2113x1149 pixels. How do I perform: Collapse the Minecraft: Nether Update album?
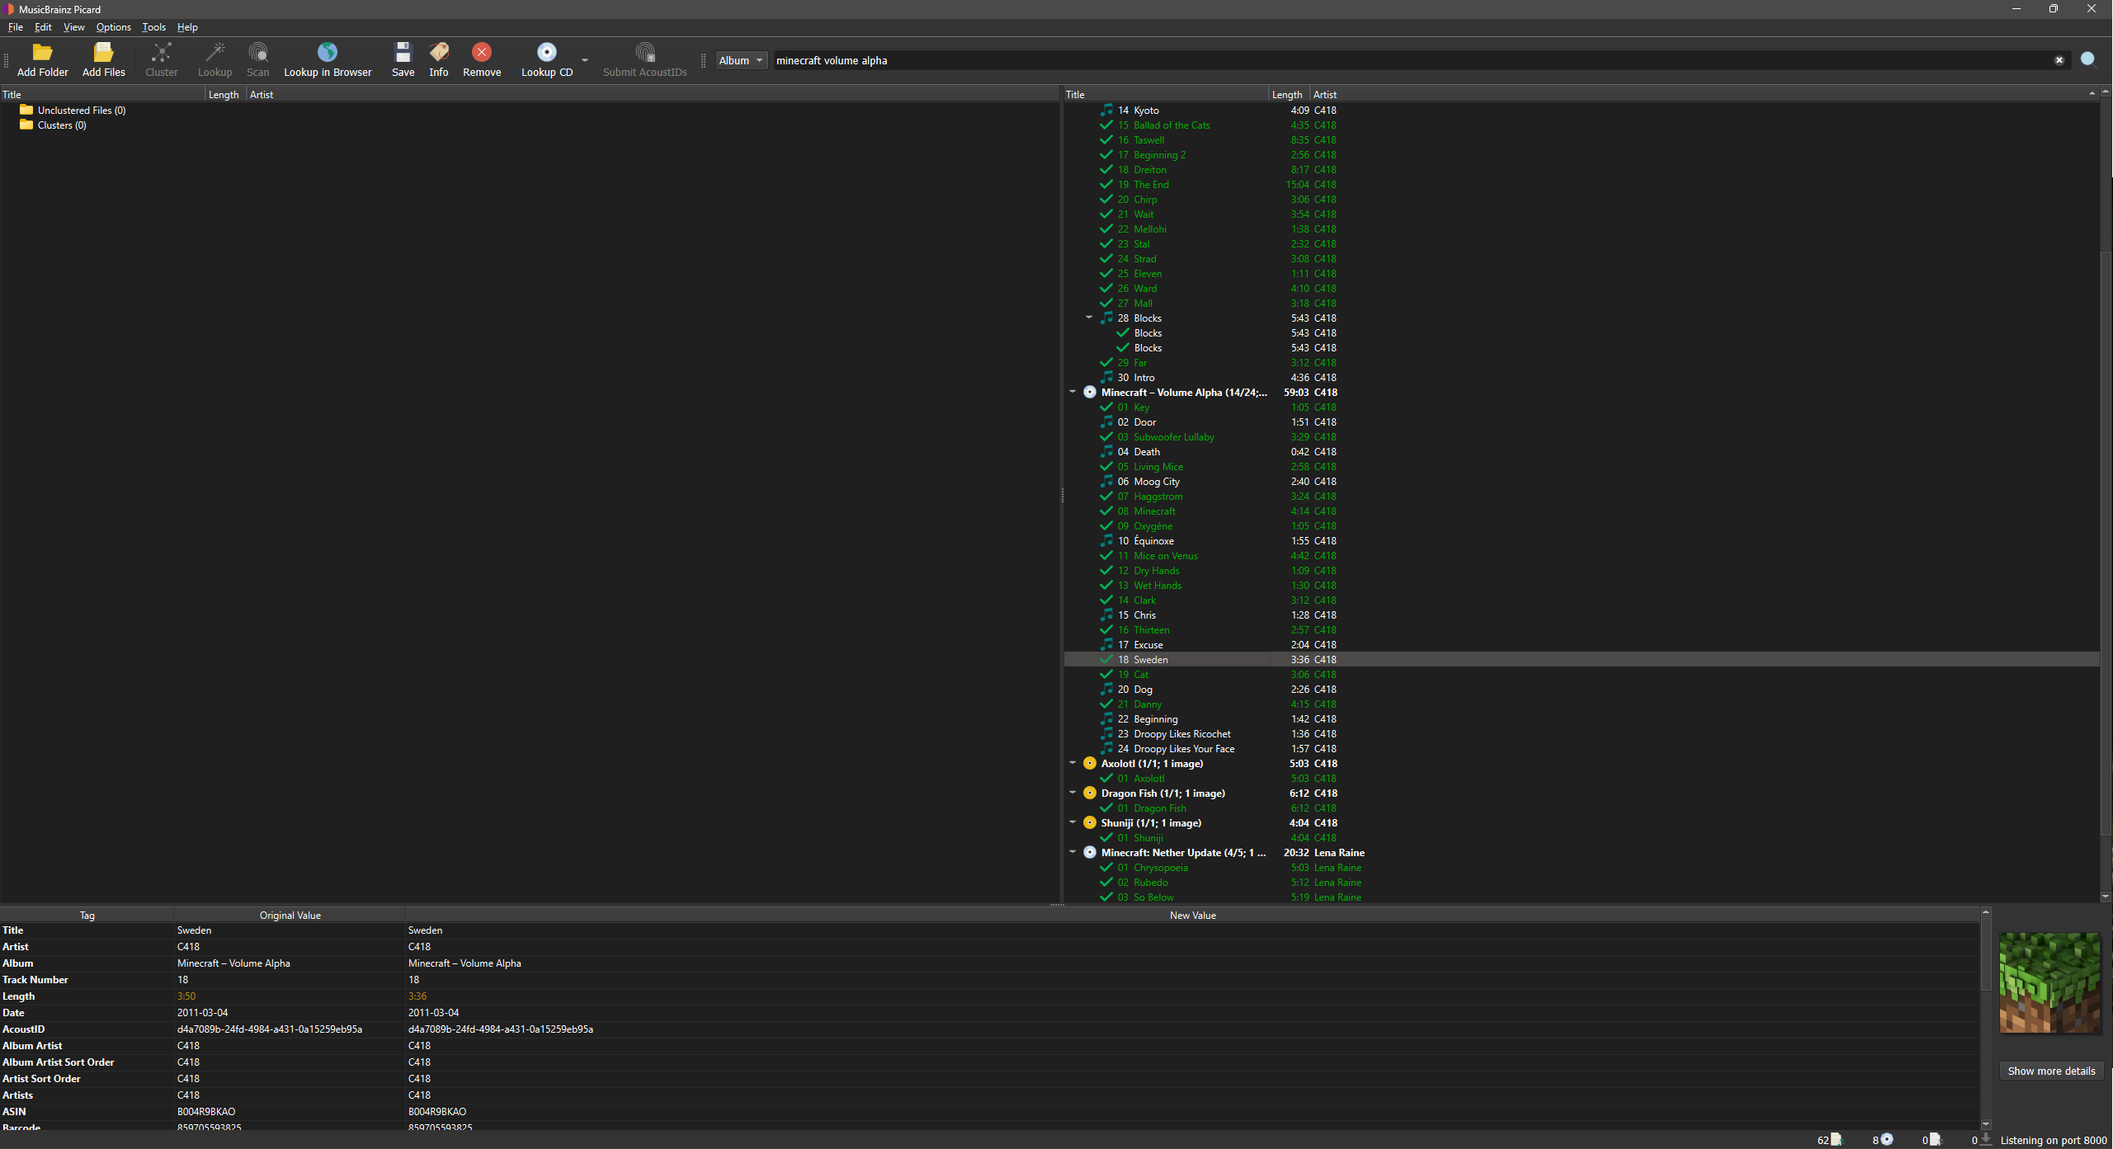[1072, 852]
